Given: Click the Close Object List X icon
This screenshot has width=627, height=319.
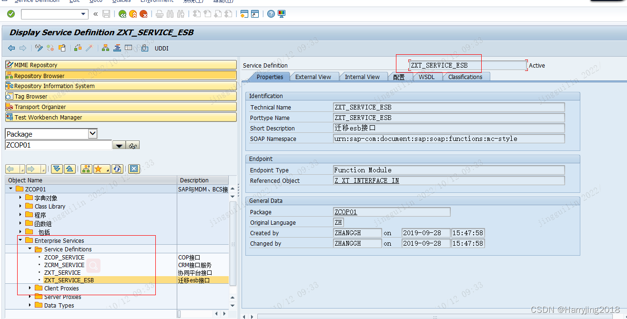Looking at the screenshot, I should pos(134,169).
